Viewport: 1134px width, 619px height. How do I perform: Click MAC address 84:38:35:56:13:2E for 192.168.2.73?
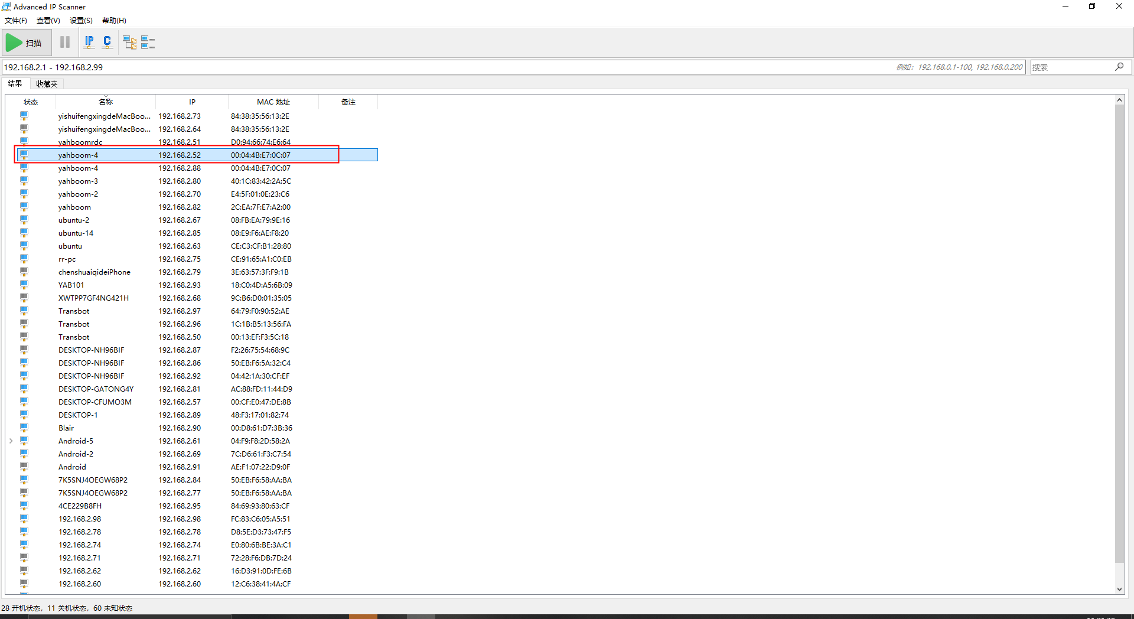[x=260, y=116]
